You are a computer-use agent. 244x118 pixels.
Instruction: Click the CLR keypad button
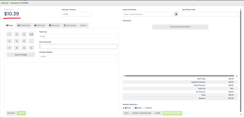31,34
